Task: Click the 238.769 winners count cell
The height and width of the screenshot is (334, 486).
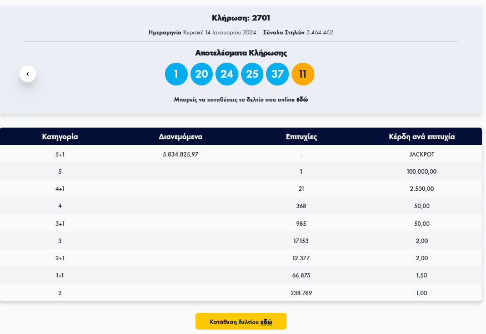Action: [x=301, y=292]
